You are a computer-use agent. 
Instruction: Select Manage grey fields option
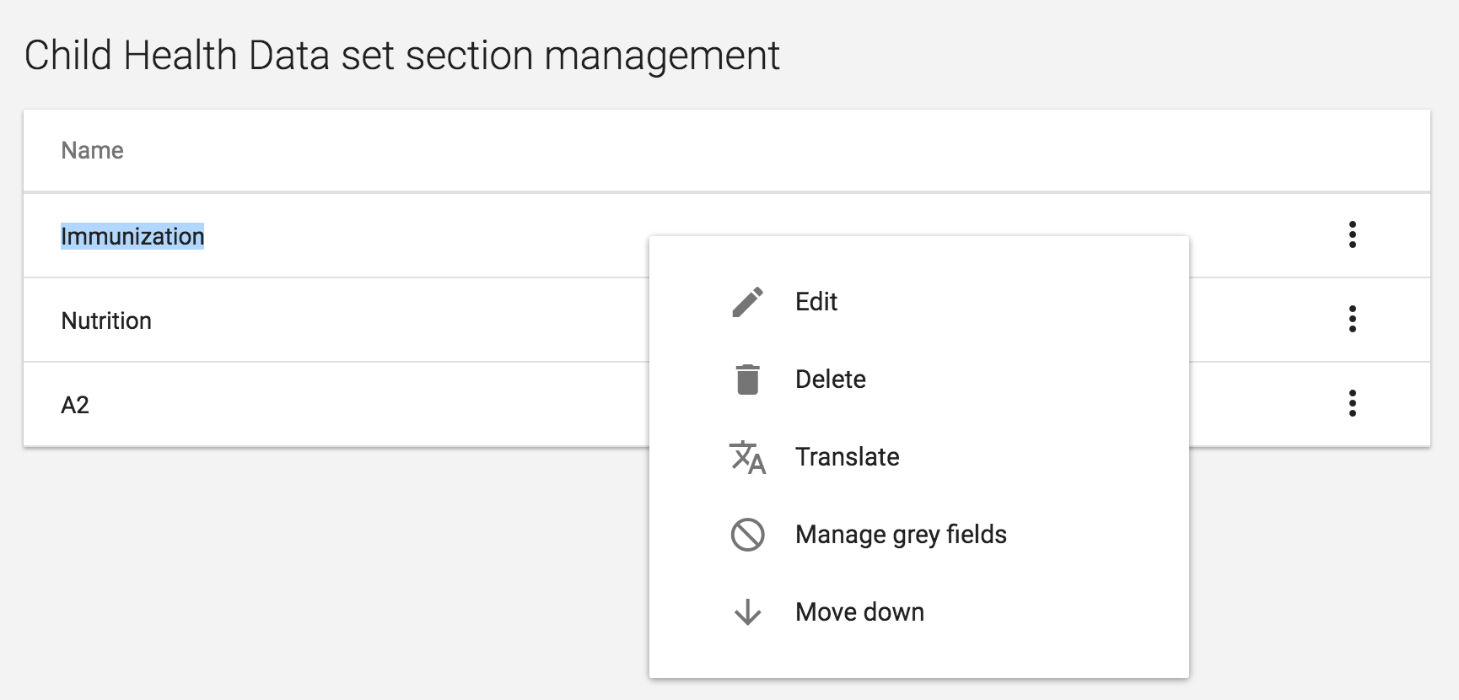901,535
